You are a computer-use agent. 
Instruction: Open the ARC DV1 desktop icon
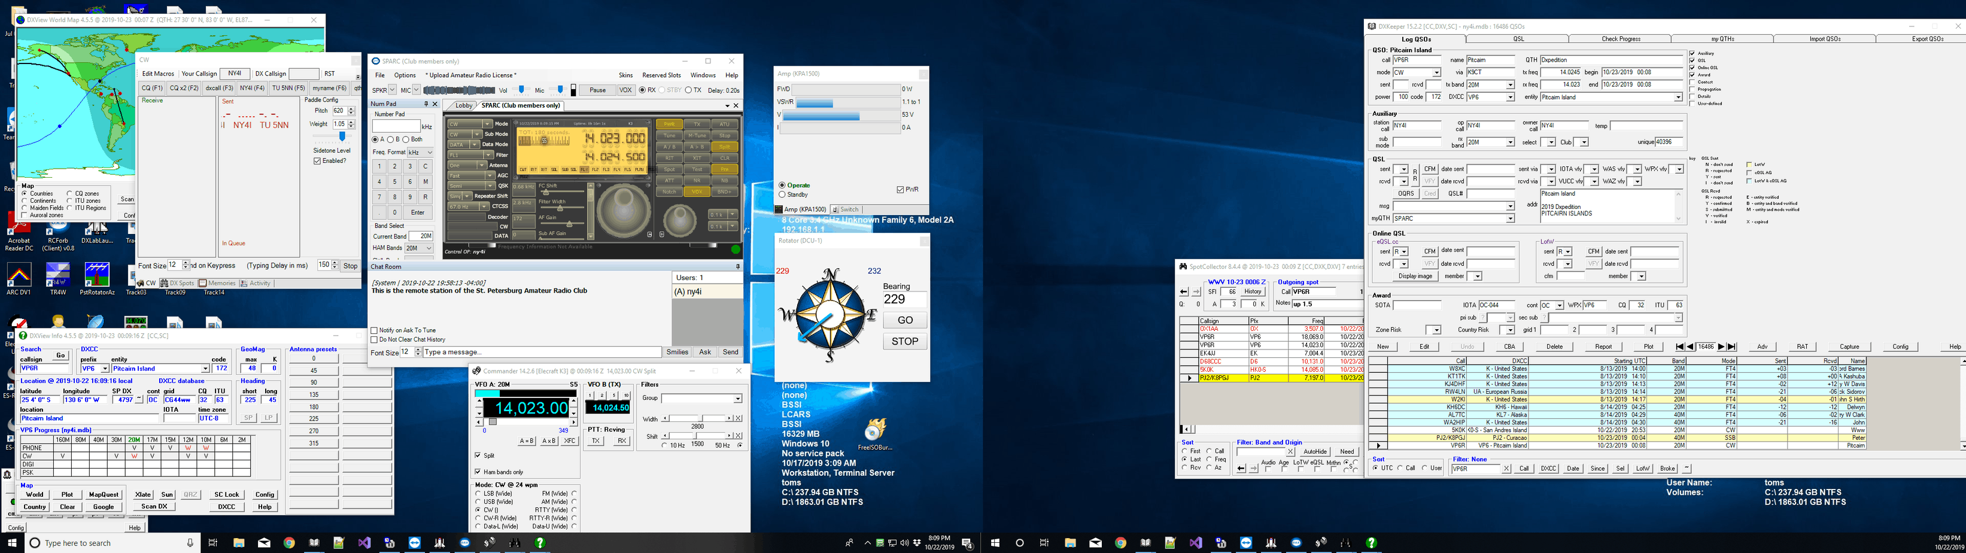[19, 279]
